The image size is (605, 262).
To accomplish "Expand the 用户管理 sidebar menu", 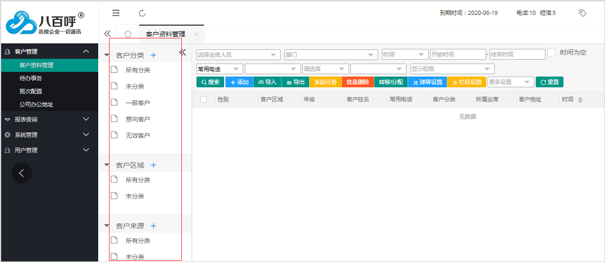I will point(49,150).
